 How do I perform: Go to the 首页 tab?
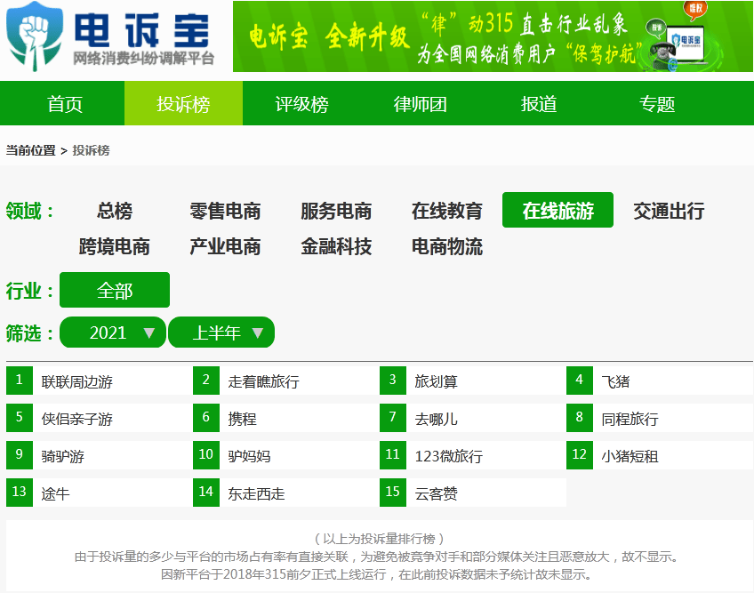tap(65, 103)
